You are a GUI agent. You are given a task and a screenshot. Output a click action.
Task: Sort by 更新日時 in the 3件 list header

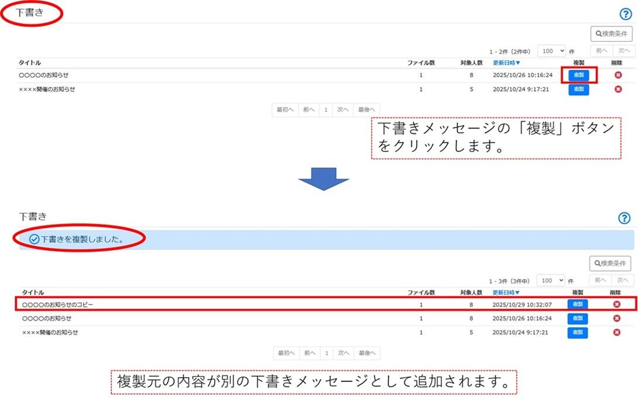tap(506, 292)
